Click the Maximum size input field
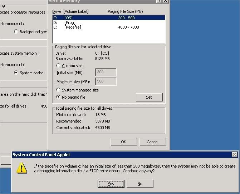Image resolution: width=240 pixels, height=194 pixels. pyautogui.click(x=106, y=82)
